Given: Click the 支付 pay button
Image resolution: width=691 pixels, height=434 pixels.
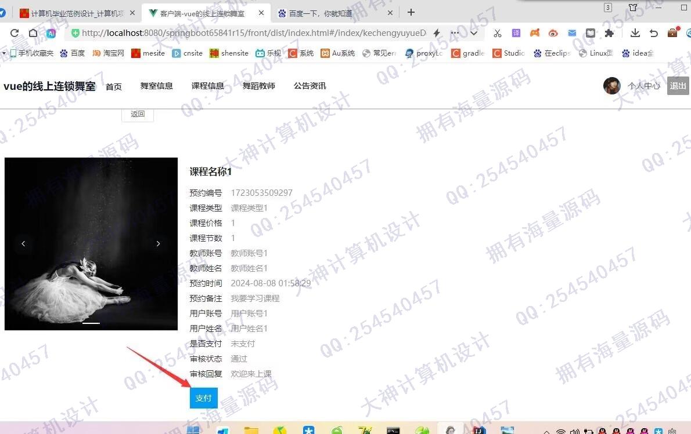Looking at the screenshot, I should [x=204, y=398].
